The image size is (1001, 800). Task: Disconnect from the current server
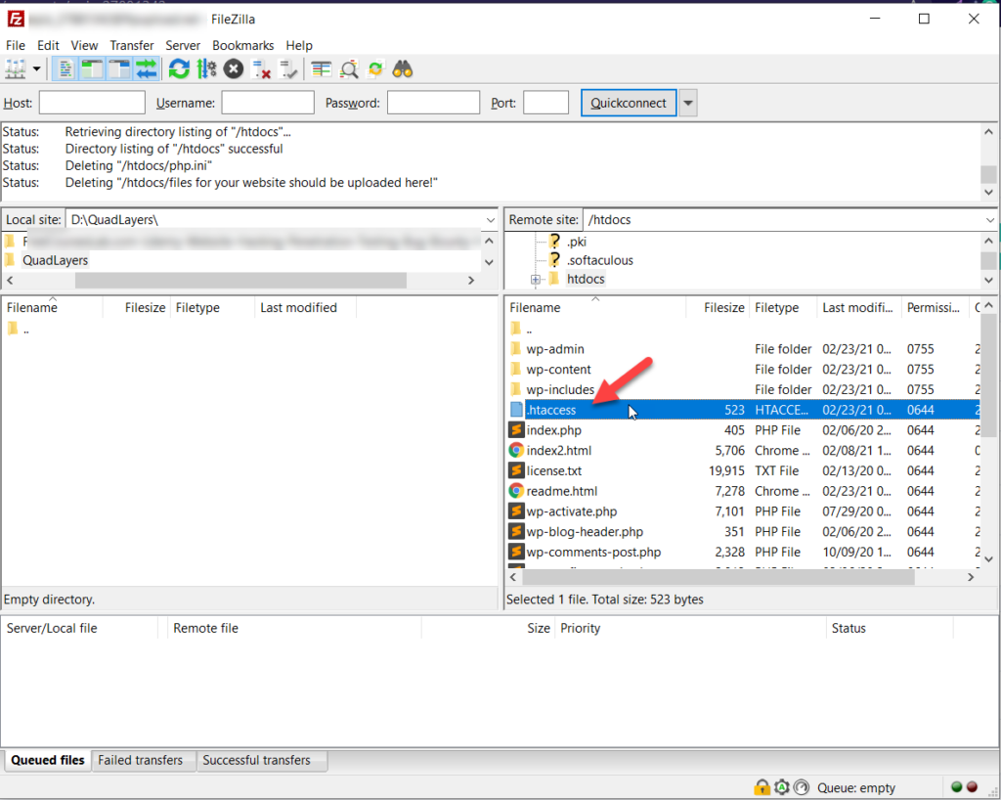point(261,69)
